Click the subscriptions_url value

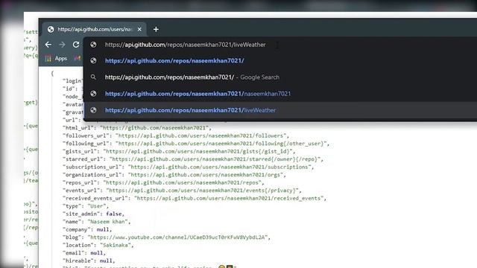[220, 167]
